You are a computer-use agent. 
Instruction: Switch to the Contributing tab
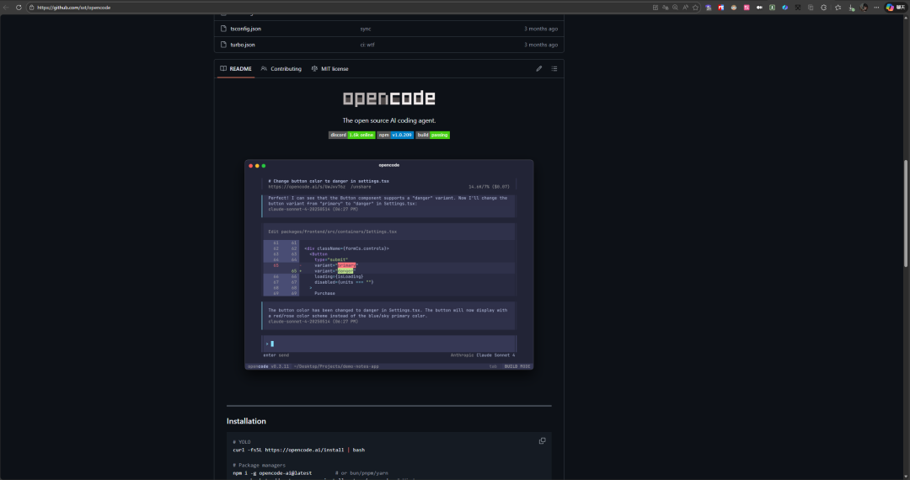(x=281, y=68)
